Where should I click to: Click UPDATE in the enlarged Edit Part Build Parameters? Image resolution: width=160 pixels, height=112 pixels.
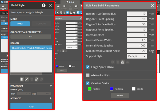tap(120, 96)
